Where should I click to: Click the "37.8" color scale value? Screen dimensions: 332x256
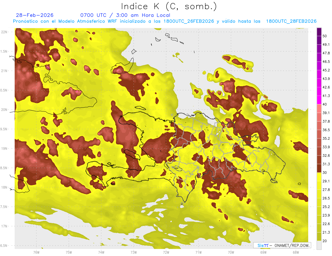(326, 121)
